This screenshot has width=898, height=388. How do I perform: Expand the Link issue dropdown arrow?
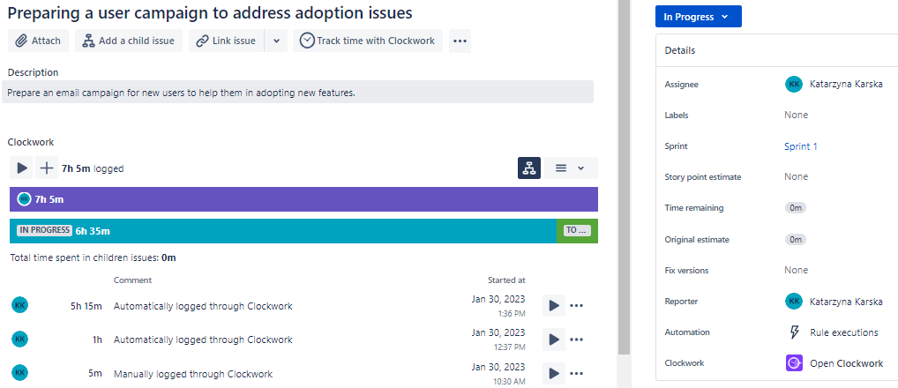276,41
